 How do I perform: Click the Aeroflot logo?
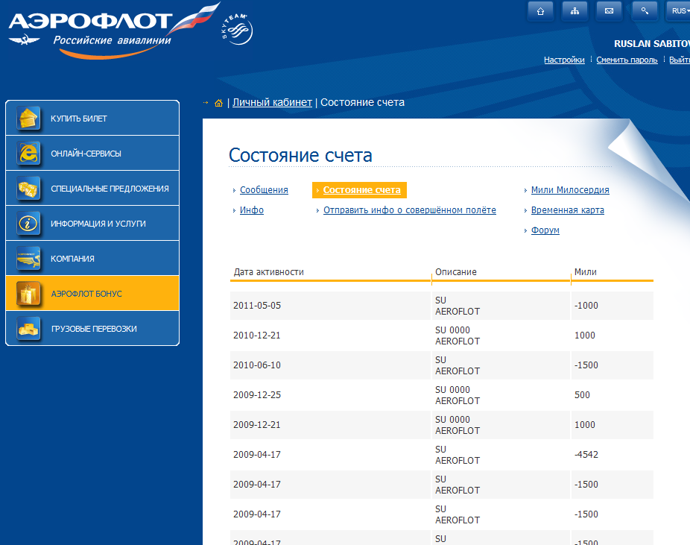pos(113,30)
